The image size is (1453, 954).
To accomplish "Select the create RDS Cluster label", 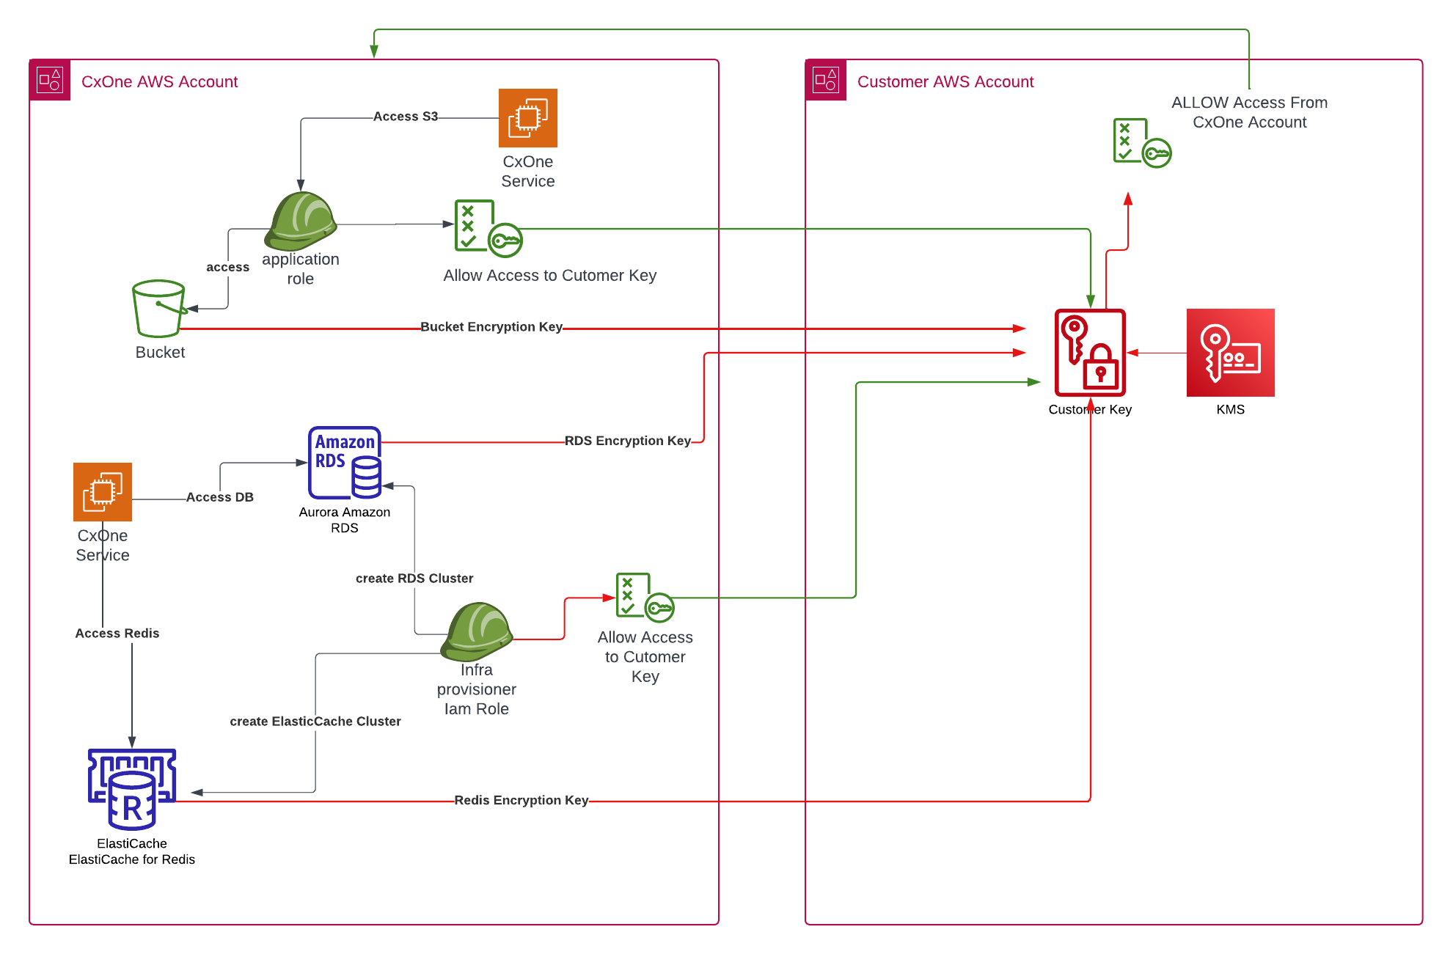I will (x=414, y=578).
